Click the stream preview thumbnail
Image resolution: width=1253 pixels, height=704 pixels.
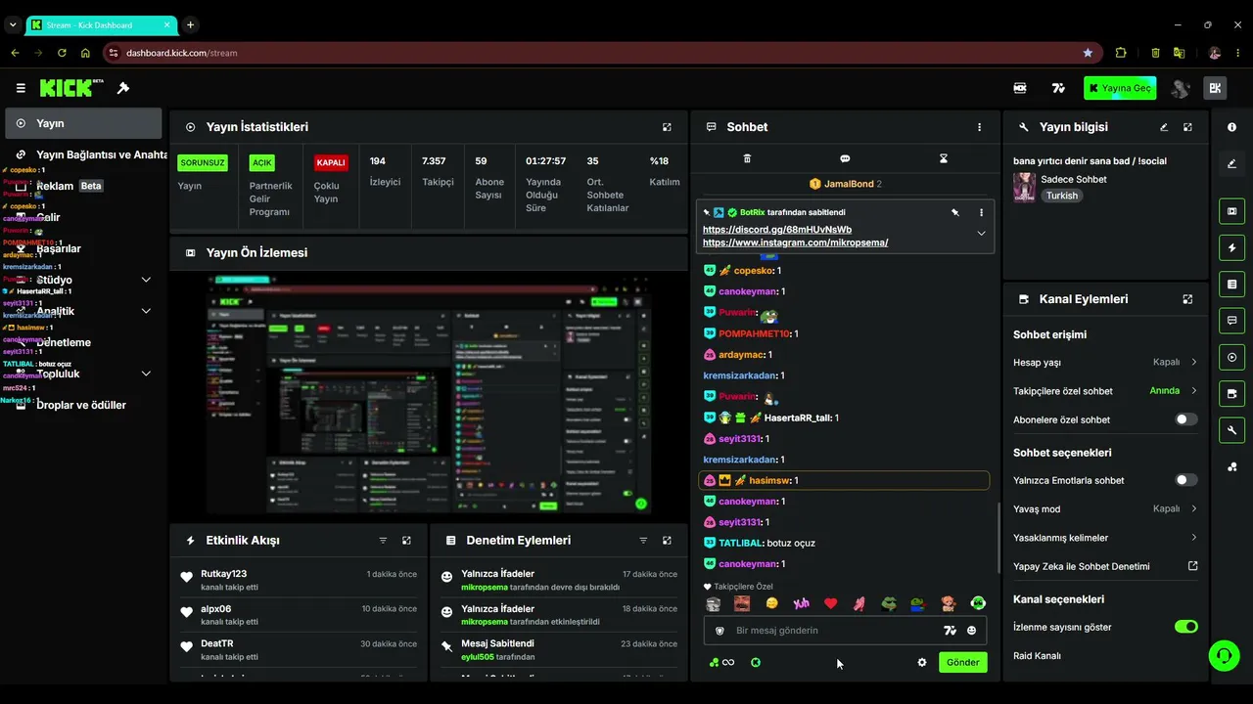pos(427,394)
